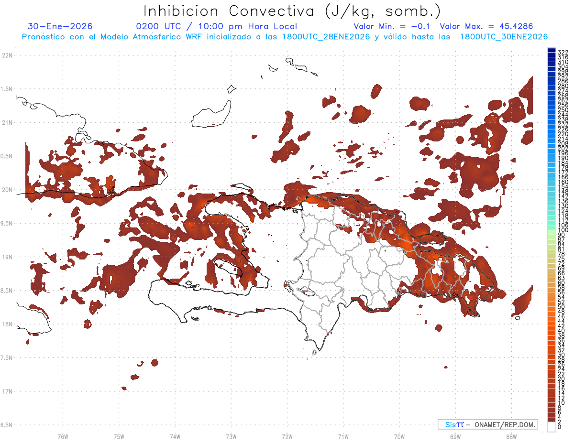Click the 'SisPI – ONAMET/REP.DOM.' label box
Screen dimensions: 574x443
[487, 424]
